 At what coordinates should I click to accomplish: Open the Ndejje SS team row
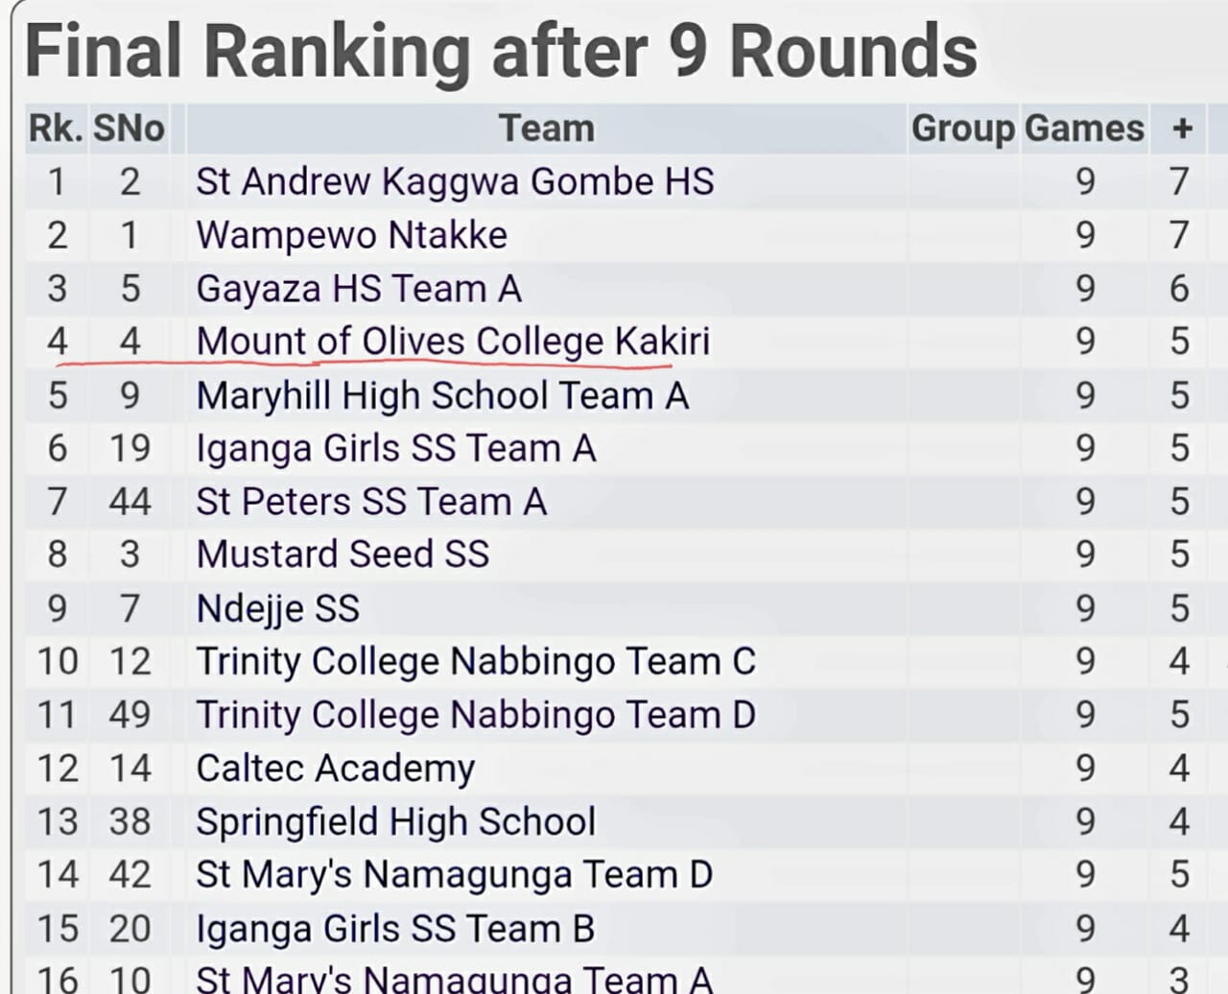pyautogui.click(x=277, y=608)
